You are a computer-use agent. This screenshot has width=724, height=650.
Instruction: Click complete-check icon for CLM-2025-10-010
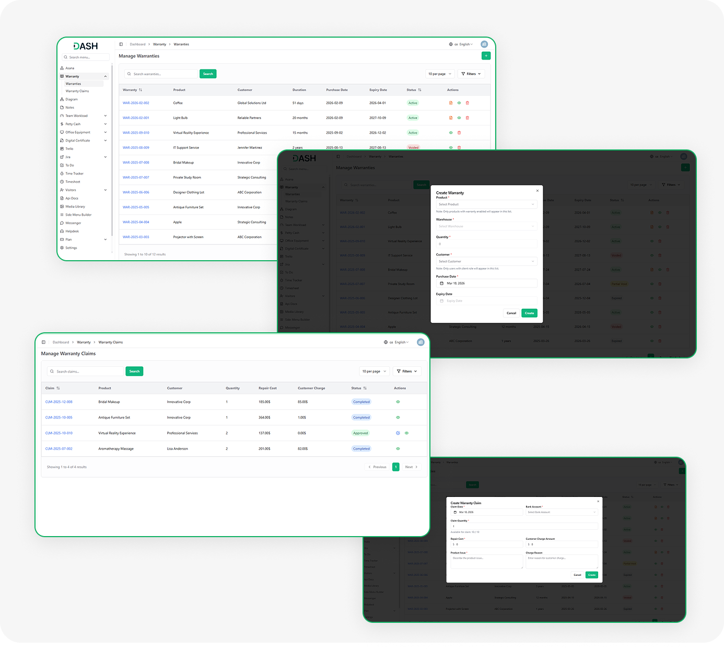point(398,433)
